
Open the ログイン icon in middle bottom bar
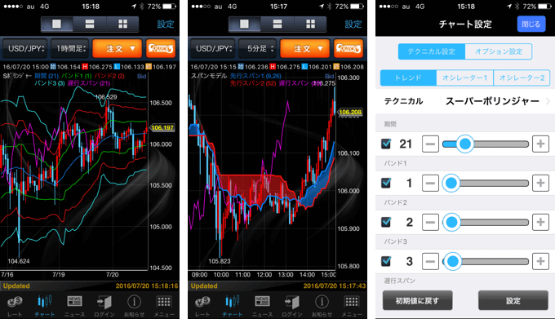[292, 306]
